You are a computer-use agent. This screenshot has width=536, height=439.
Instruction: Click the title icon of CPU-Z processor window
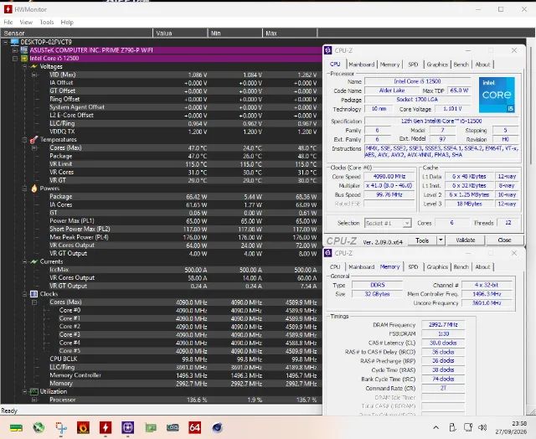327,50
